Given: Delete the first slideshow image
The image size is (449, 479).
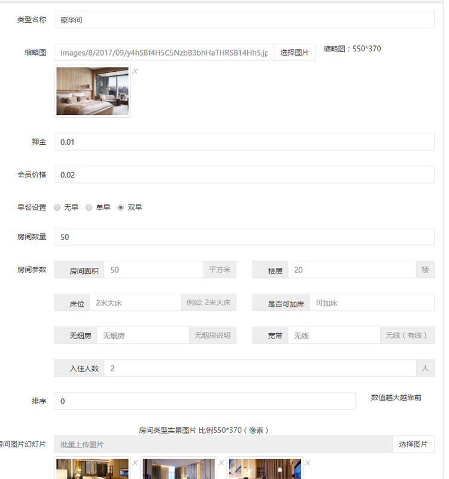Looking at the screenshot, I should pos(135,463).
